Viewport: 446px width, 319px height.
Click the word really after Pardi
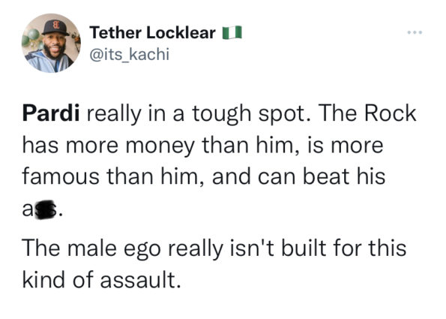tap(114, 115)
